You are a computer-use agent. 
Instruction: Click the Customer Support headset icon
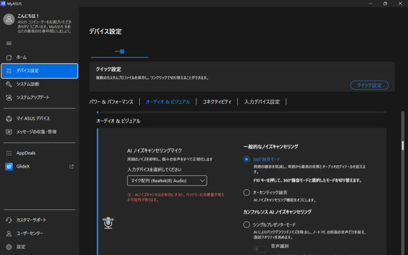coord(9,220)
